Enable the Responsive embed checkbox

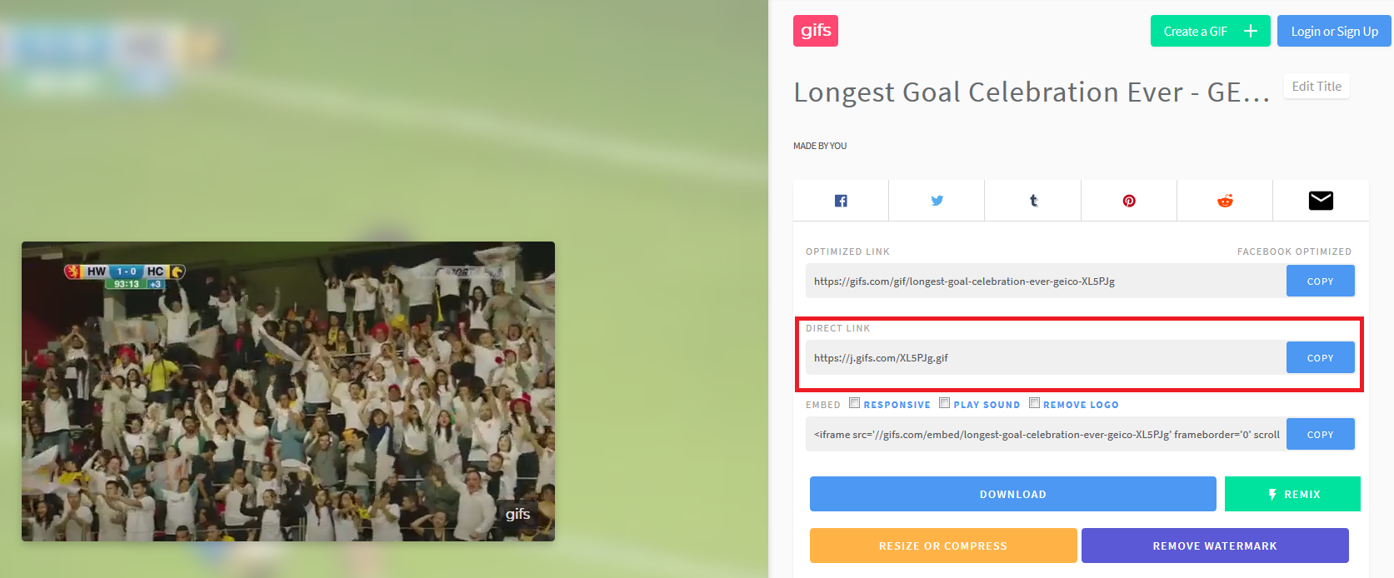tap(854, 403)
